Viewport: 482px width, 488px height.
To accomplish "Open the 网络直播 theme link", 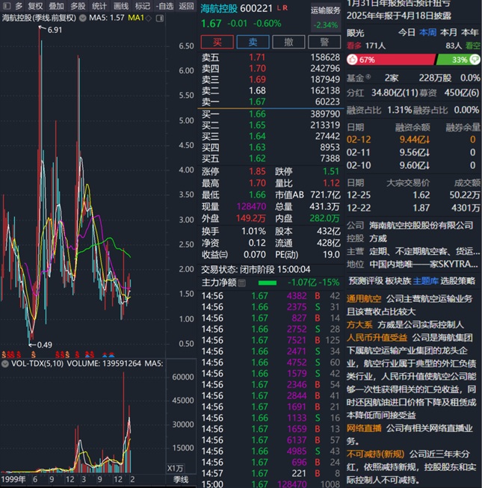I will [364, 428].
